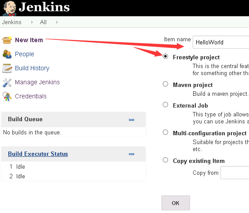Click the People users icon
Screen dimensions: 249x213
point(7,54)
